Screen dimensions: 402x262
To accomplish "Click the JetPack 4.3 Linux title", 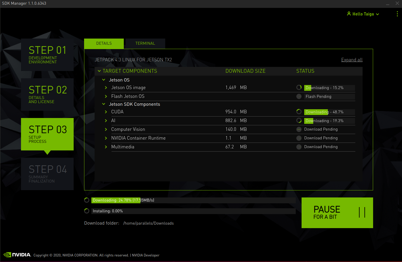I will point(133,60).
